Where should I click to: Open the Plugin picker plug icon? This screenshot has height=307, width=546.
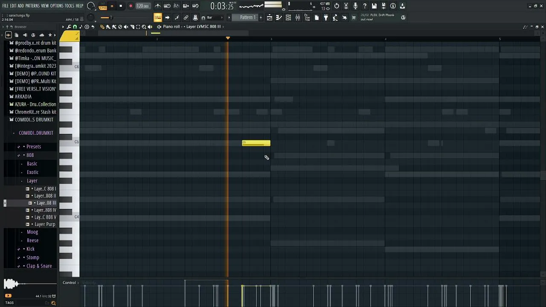326,17
